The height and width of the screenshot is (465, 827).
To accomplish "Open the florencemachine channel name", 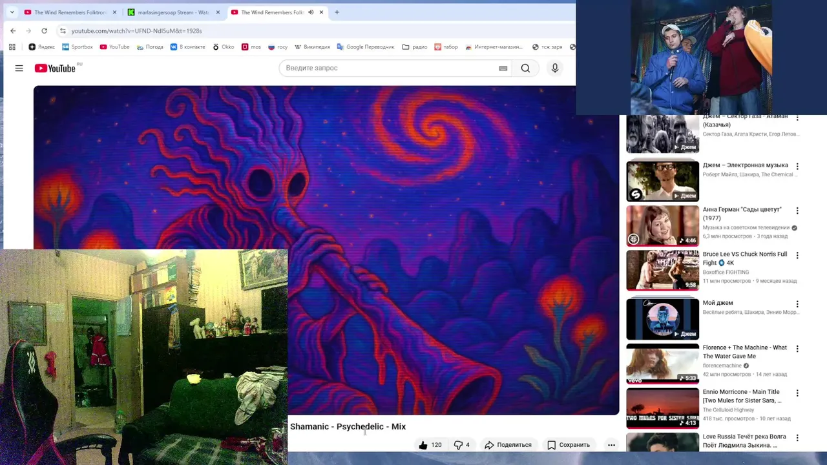I will pyautogui.click(x=722, y=366).
